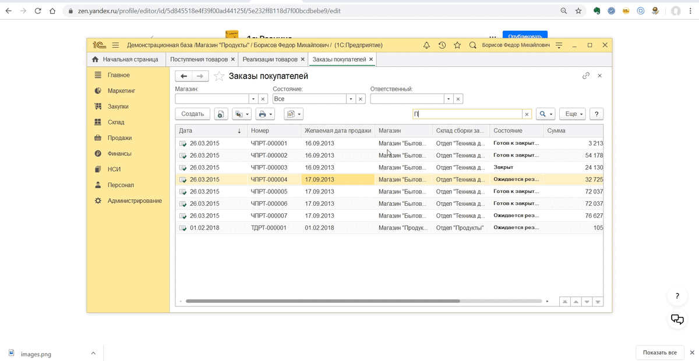
Task: Open the Магазин filter dropdown arrow
Action: coord(253,99)
